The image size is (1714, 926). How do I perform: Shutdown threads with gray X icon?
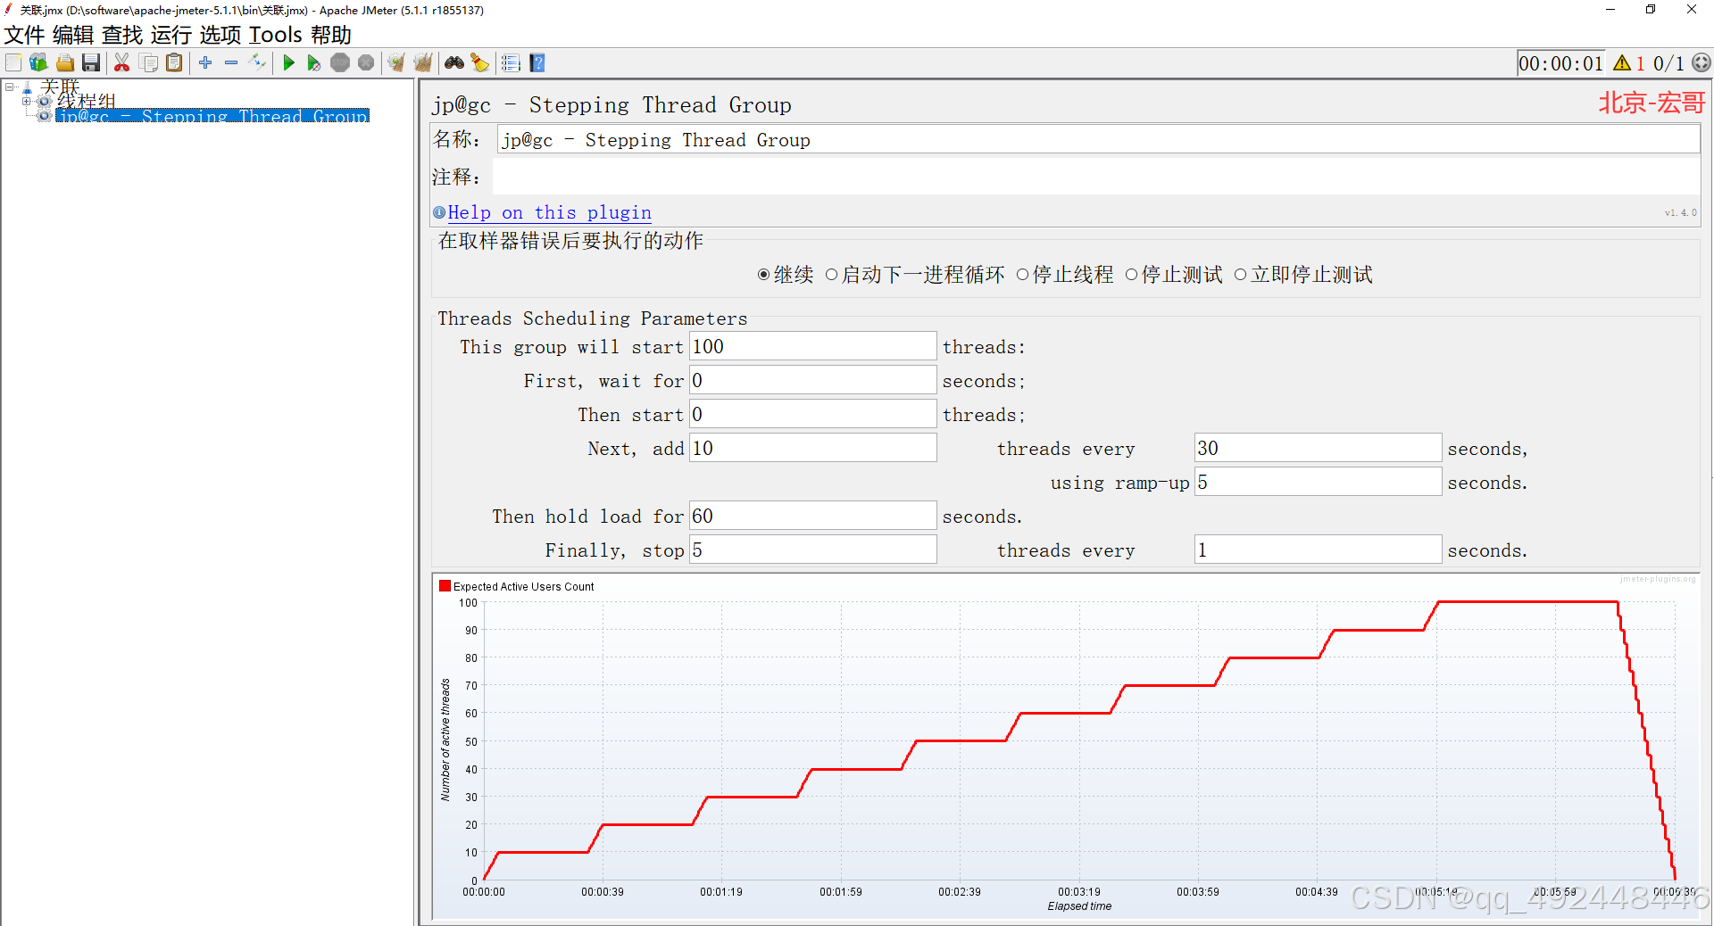point(366,62)
